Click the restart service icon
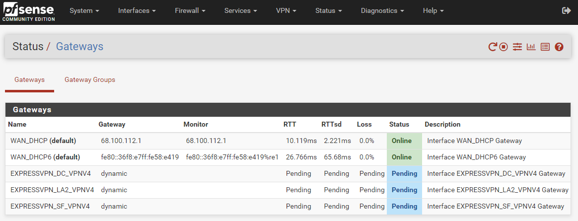Screen dimensions: 578x221 [492, 47]
